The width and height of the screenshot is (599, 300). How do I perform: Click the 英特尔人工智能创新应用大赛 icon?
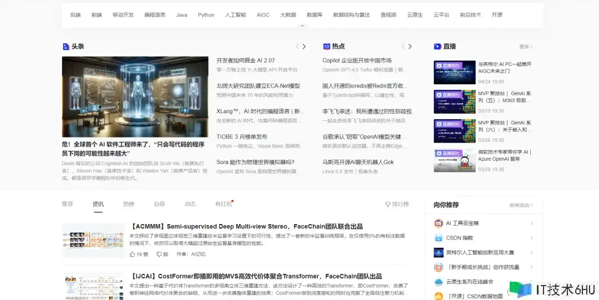(439, 253)
